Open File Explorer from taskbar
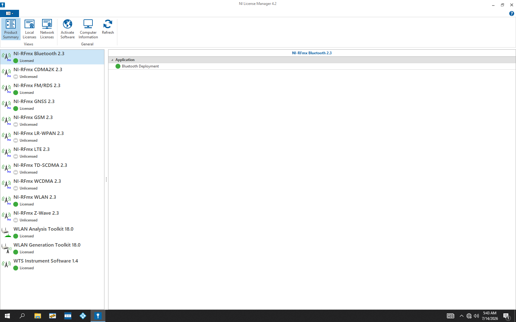This screenshot has width=516, height=322. pyautogui.click(x=37, y=316)
